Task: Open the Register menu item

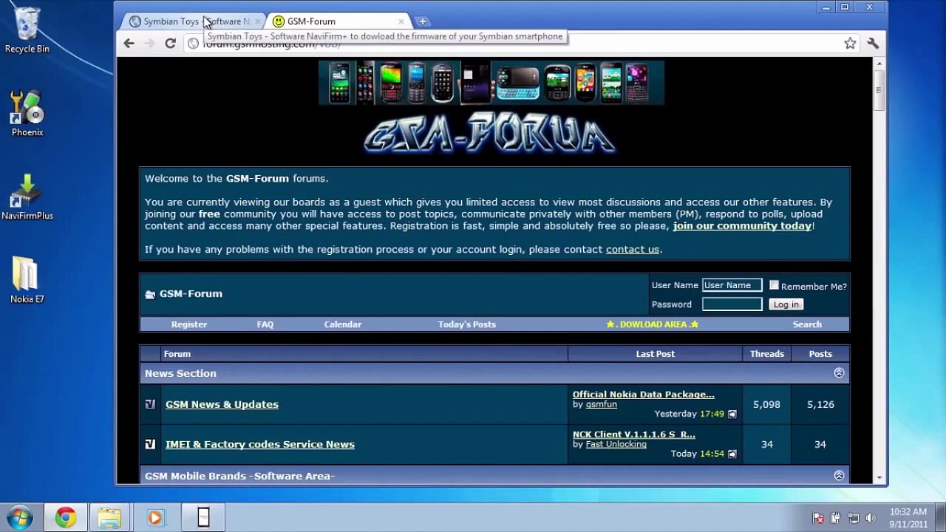Action: 189,324
